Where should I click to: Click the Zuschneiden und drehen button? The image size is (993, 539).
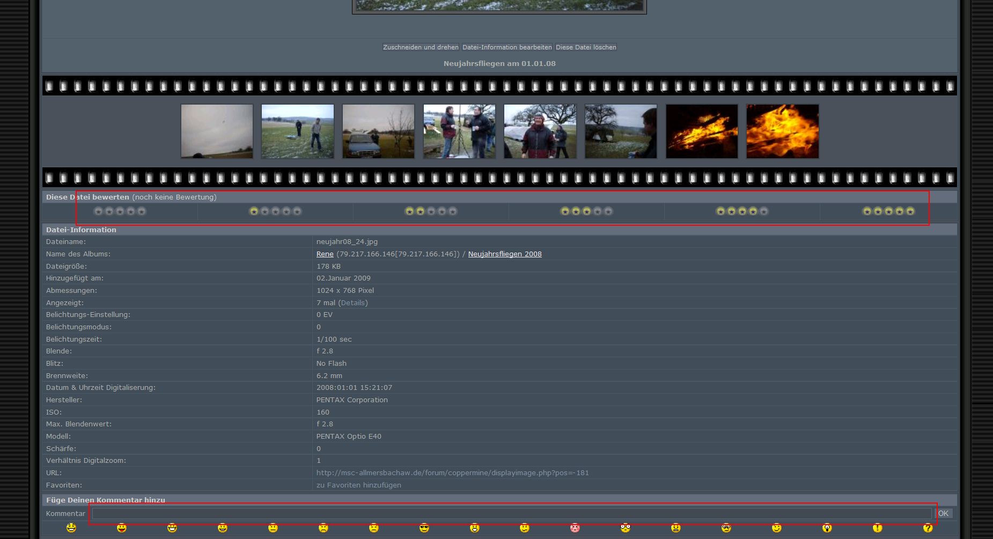point(421,47)
